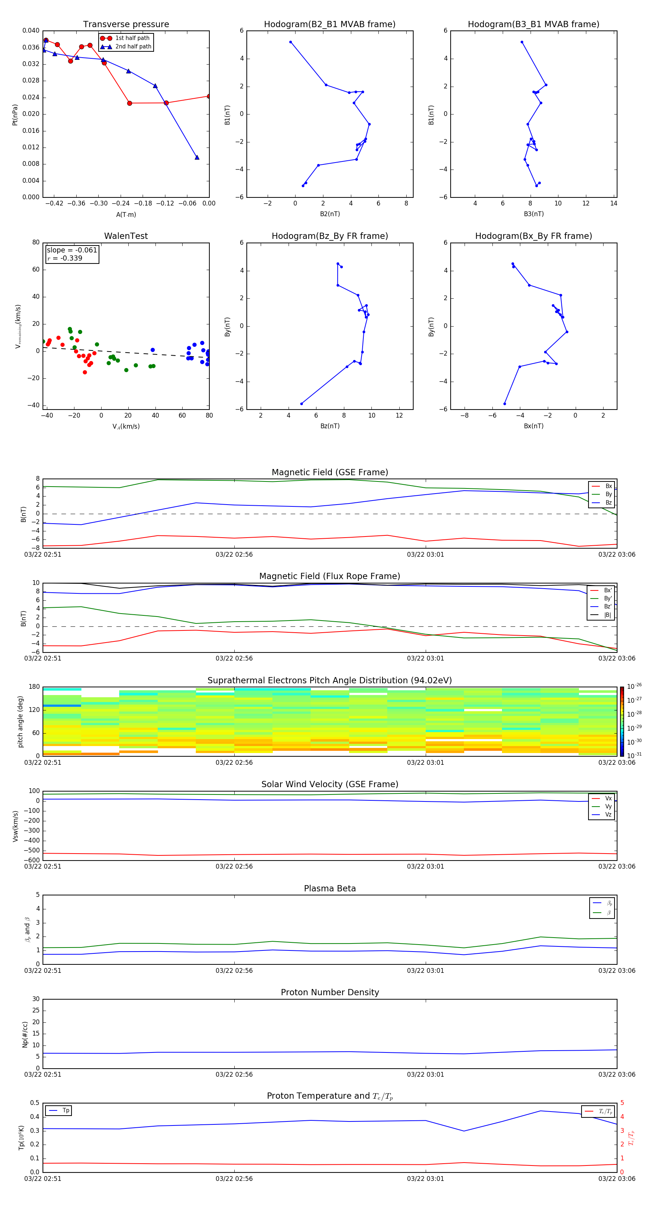Image resolution: width=660 pixels, height=1211 pixels.
Task: Click '03/22 02:56' tick under Proton Temperature
Action: [x=234, y=1179]
